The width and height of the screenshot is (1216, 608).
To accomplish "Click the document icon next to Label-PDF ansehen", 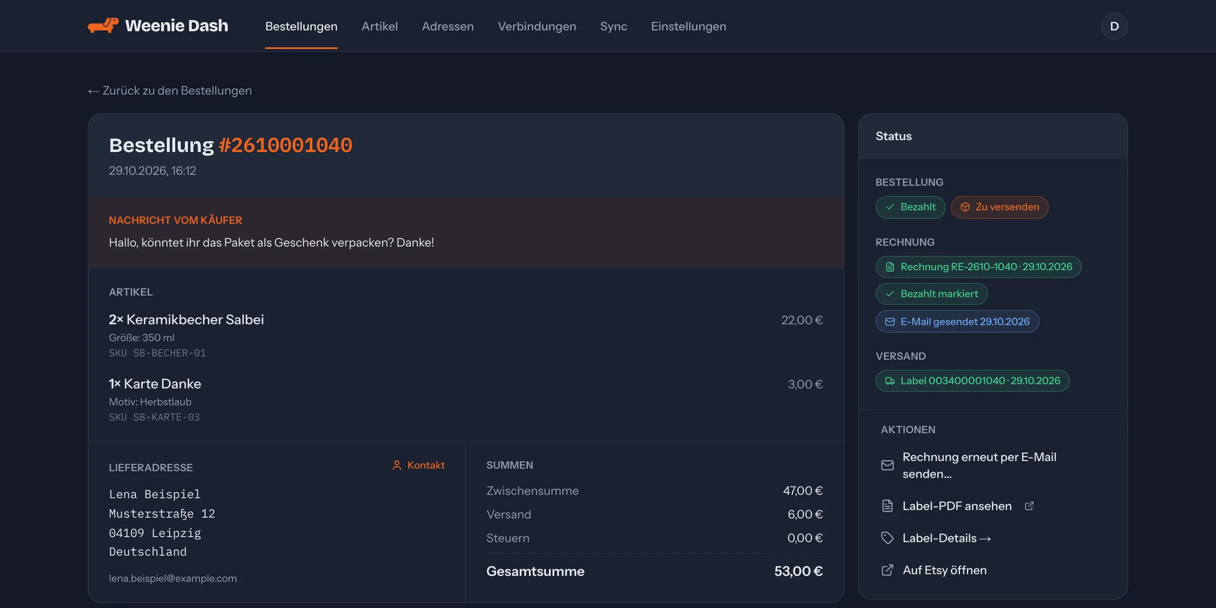I will tap(887, 506).
